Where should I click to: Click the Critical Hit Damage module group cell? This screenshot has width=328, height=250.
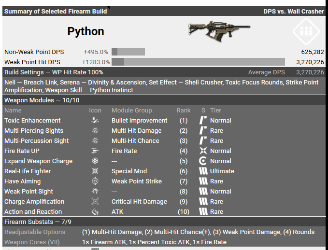[139, 202]
